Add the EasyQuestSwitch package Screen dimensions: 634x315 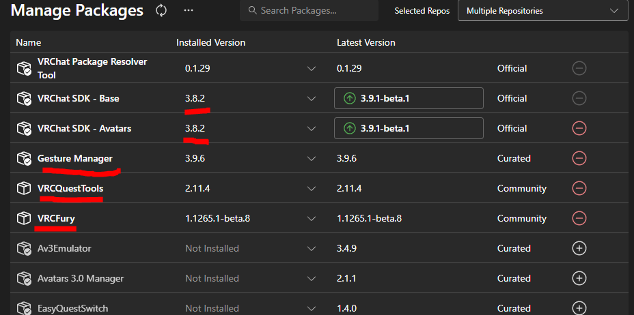pyautogui.click(x=579, y=308)
